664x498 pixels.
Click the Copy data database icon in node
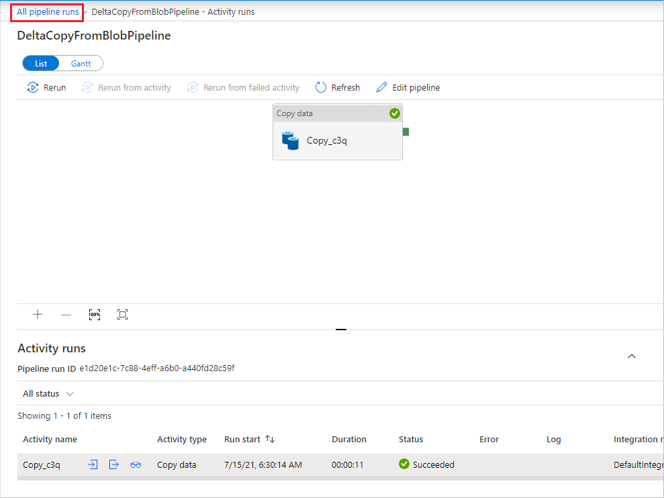tap(291, 140)
